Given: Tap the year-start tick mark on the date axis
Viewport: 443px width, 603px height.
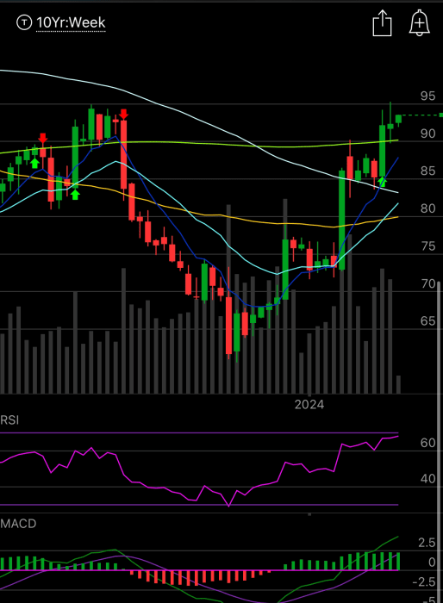Looking at the screenshot, I should coord(309,395).
